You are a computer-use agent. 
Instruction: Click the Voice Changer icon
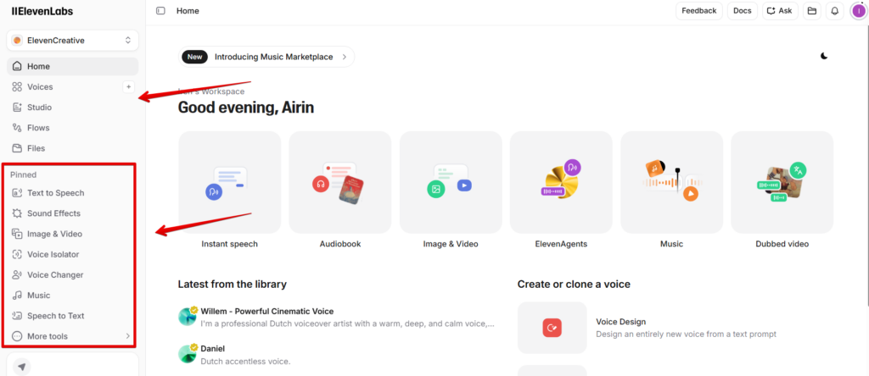(x=17, y=275)
